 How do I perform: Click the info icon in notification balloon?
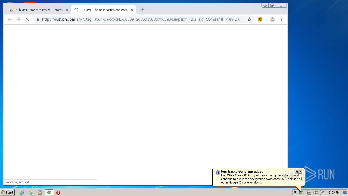(x=217, y=173)
